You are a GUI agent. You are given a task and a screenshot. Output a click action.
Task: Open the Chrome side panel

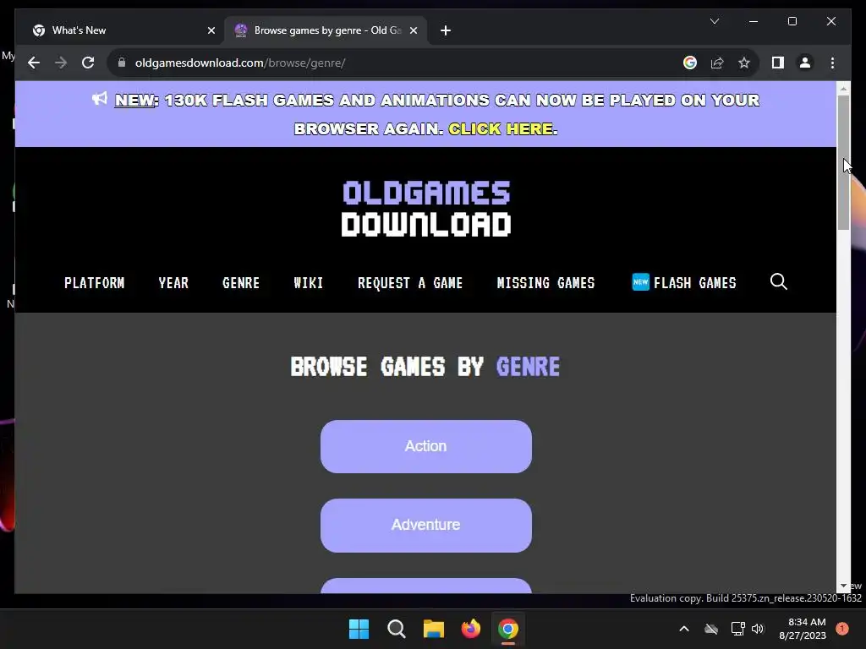click(778, 63)
